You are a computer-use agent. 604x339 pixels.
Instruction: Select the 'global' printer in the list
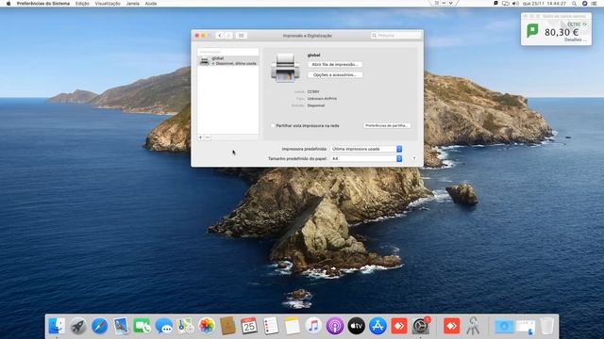228,60
